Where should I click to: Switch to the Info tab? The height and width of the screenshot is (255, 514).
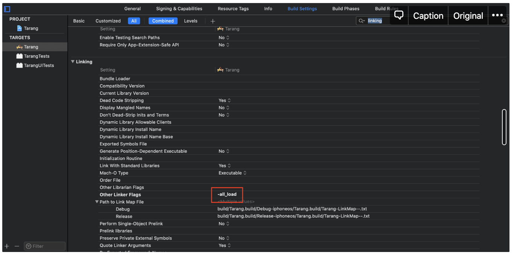pos(268,9)
